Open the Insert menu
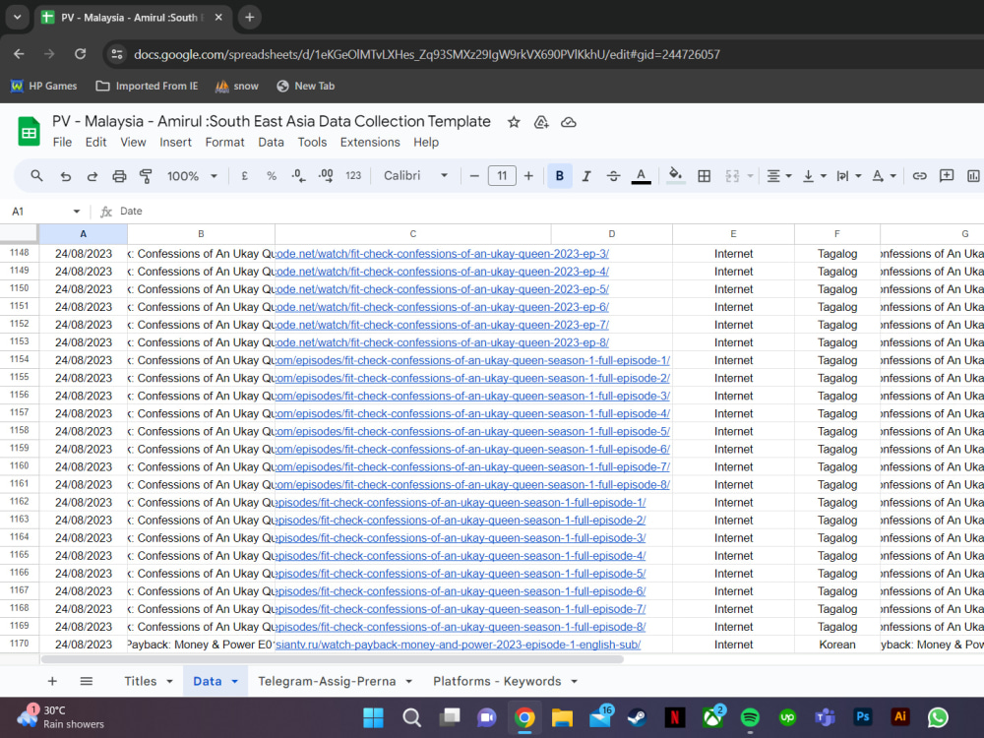The image size is (984, 738). pyautogui.click(x=176, y=143)
